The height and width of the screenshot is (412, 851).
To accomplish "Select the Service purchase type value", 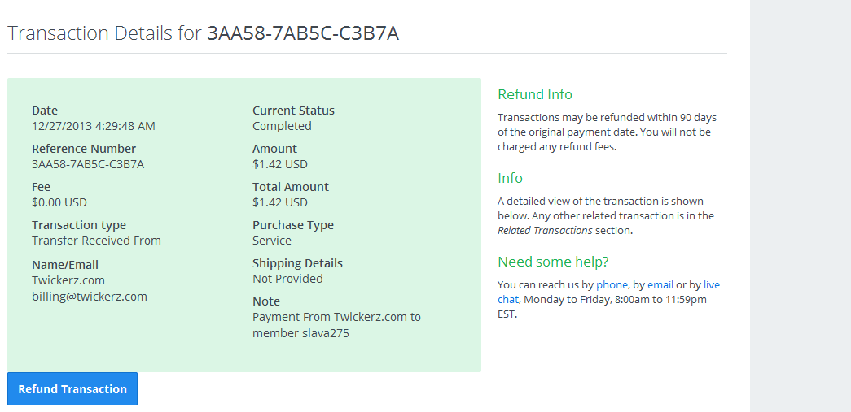I will pos(272,241).
